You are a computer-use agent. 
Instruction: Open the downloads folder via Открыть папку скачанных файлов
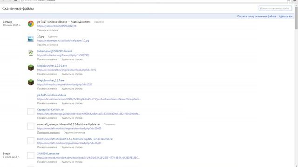(257, 17)
